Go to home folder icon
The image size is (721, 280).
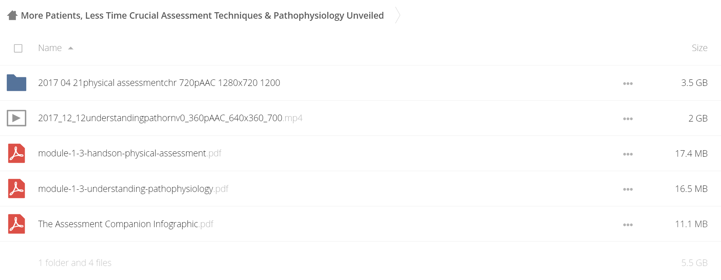click(12, 15)
